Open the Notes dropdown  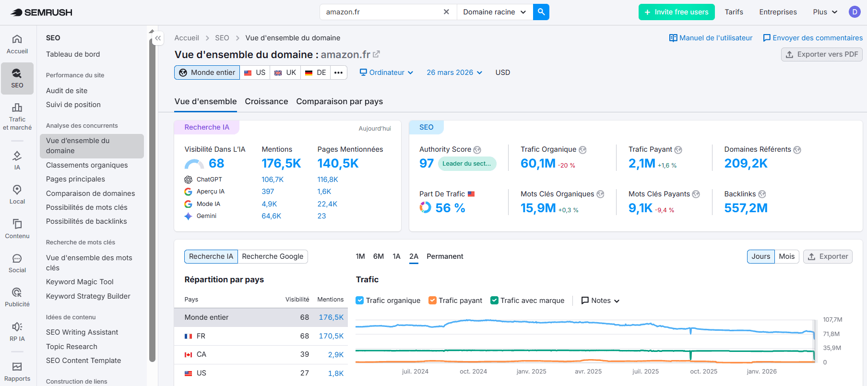click(x=600, y=301)
